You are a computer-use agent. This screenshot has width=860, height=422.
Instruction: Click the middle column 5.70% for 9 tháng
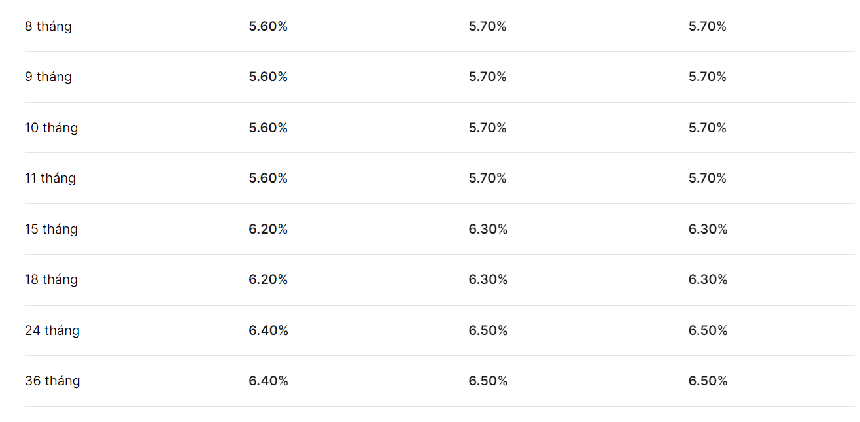pyautogui.click(x=488, y=77)
